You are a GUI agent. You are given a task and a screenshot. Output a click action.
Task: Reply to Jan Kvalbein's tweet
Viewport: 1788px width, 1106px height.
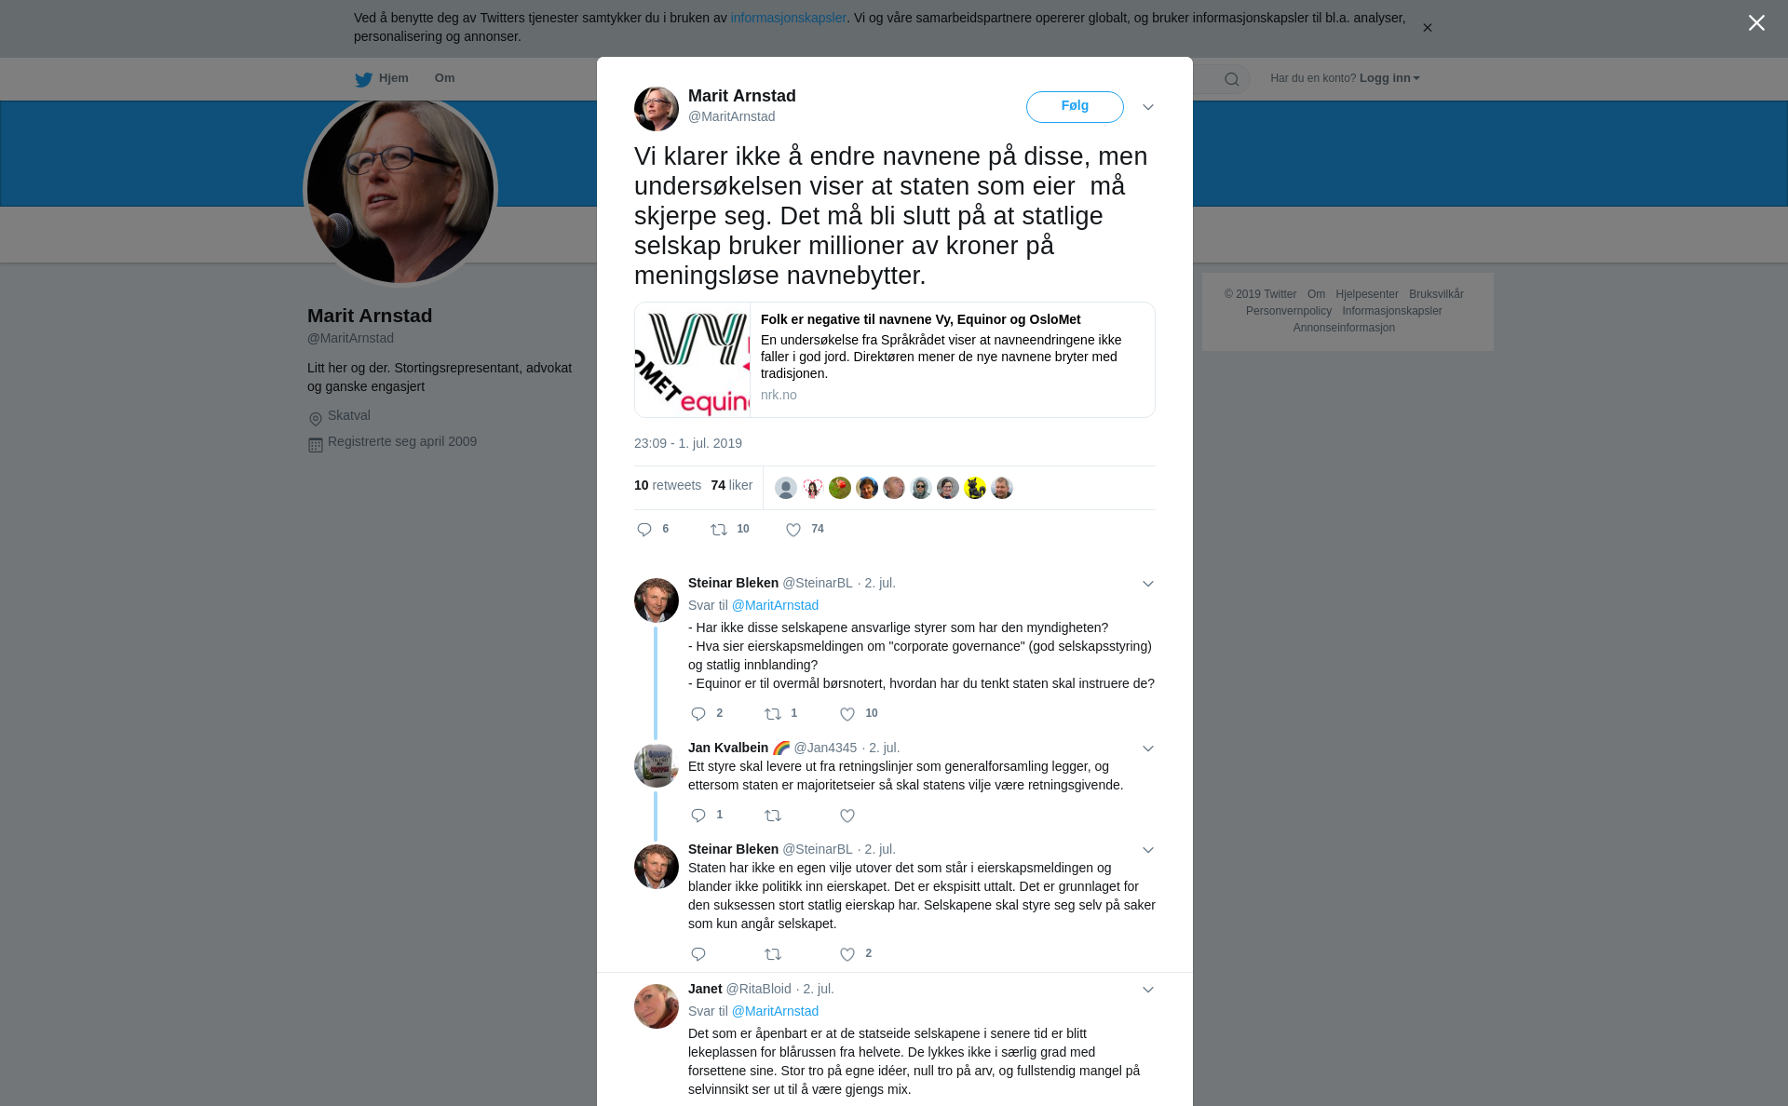tap(698, 816)
